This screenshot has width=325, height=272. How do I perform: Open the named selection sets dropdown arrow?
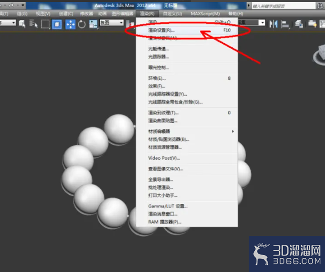[x=262, y=22]
